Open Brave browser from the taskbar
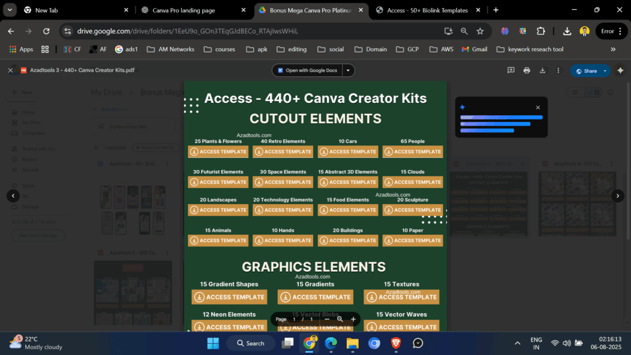This screenshot has width=631, height=355. [396, 343]
